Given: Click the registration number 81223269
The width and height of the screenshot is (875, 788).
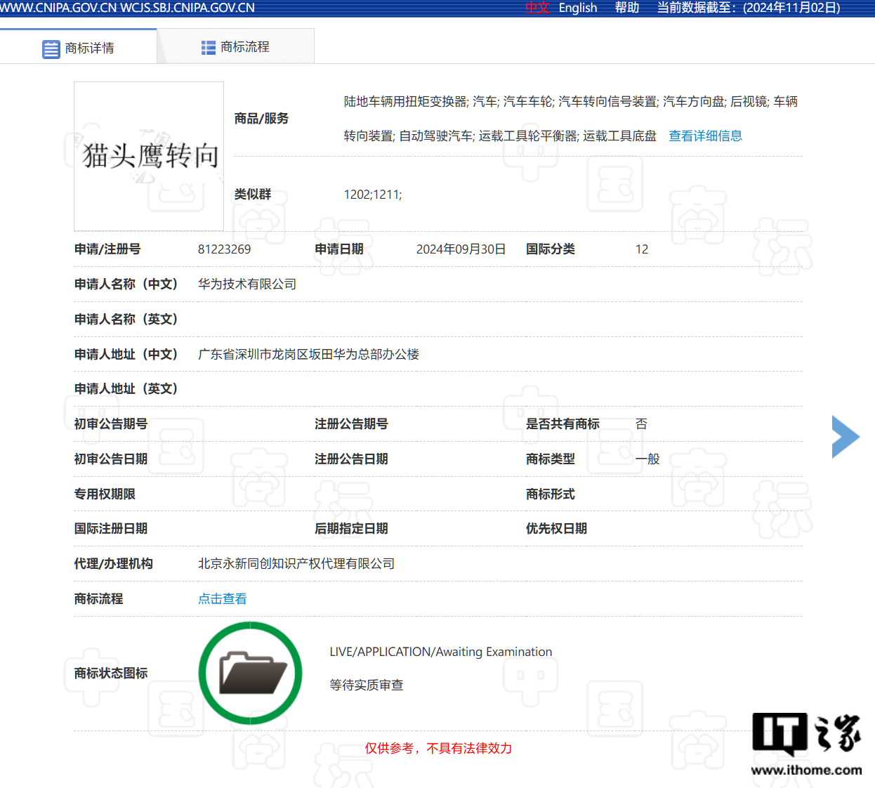Looking at the screenshot, I should pos(224,249).
